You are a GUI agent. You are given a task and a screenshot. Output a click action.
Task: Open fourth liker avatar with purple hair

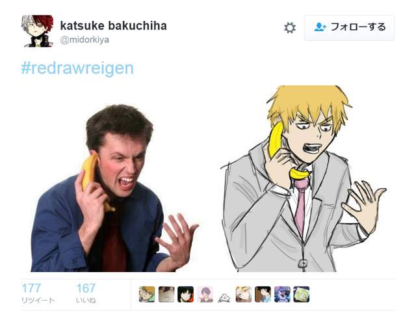point(205,294)
